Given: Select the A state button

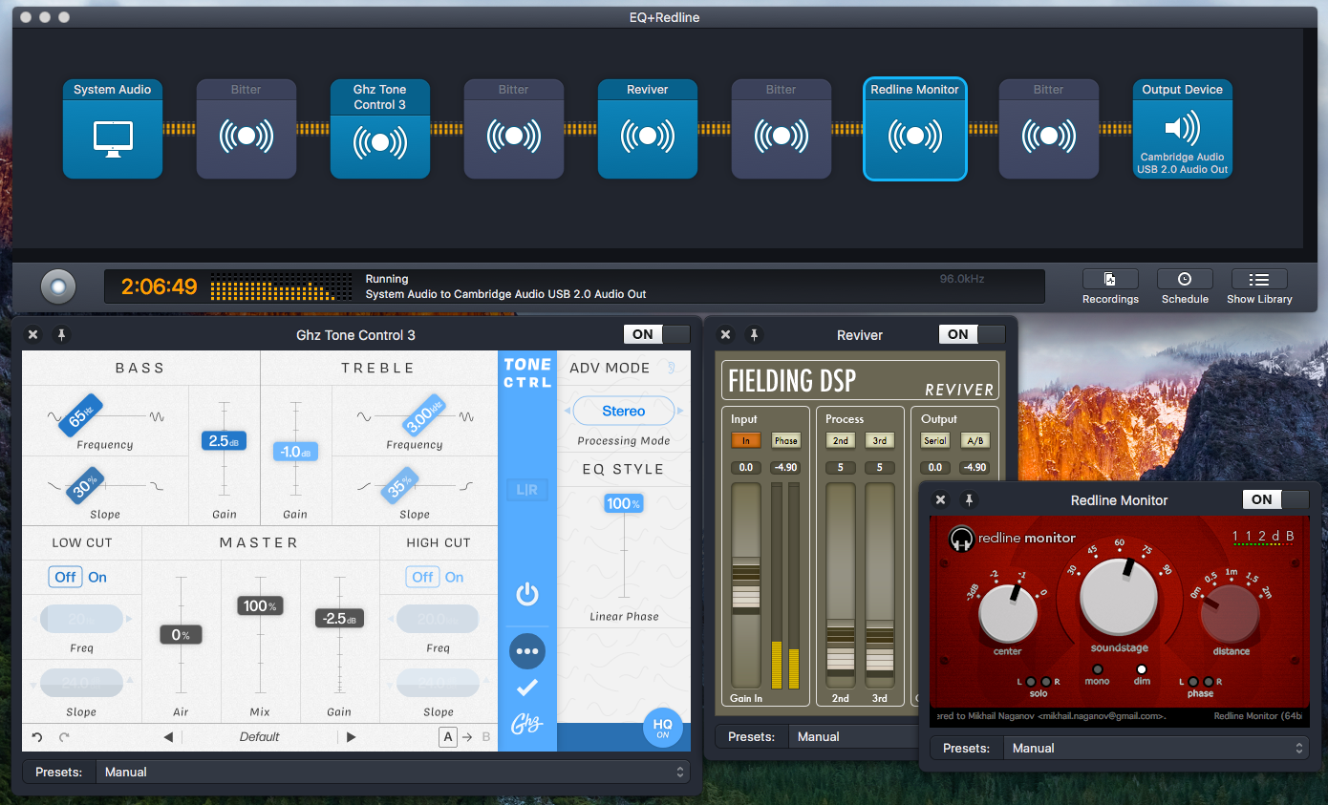Looking at the screenshot, I should pos(448,736).
